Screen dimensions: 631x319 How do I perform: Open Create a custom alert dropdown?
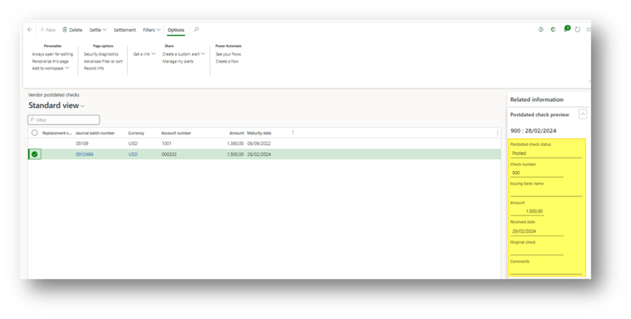coord(183,54)
